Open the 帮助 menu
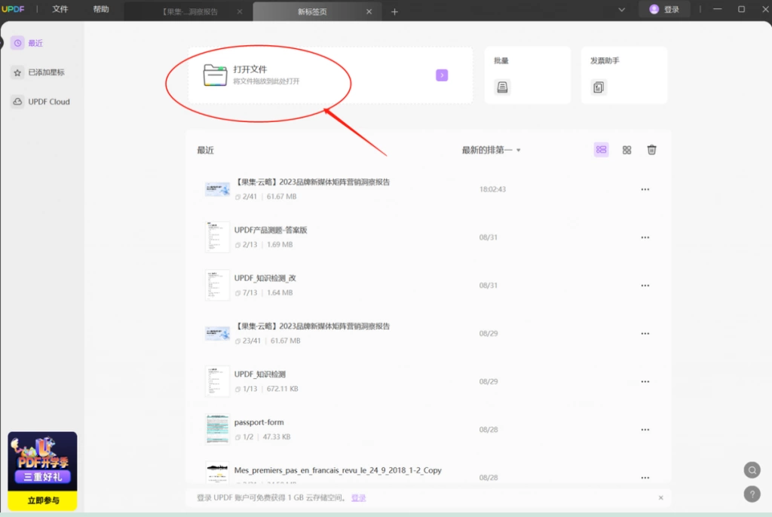Screen dimensions: 772x517 [x=101, y=9]
